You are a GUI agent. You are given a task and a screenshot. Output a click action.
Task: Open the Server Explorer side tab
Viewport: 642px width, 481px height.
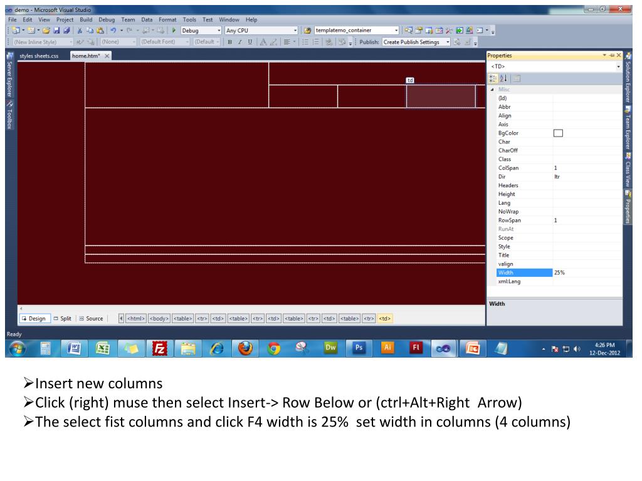10,76
